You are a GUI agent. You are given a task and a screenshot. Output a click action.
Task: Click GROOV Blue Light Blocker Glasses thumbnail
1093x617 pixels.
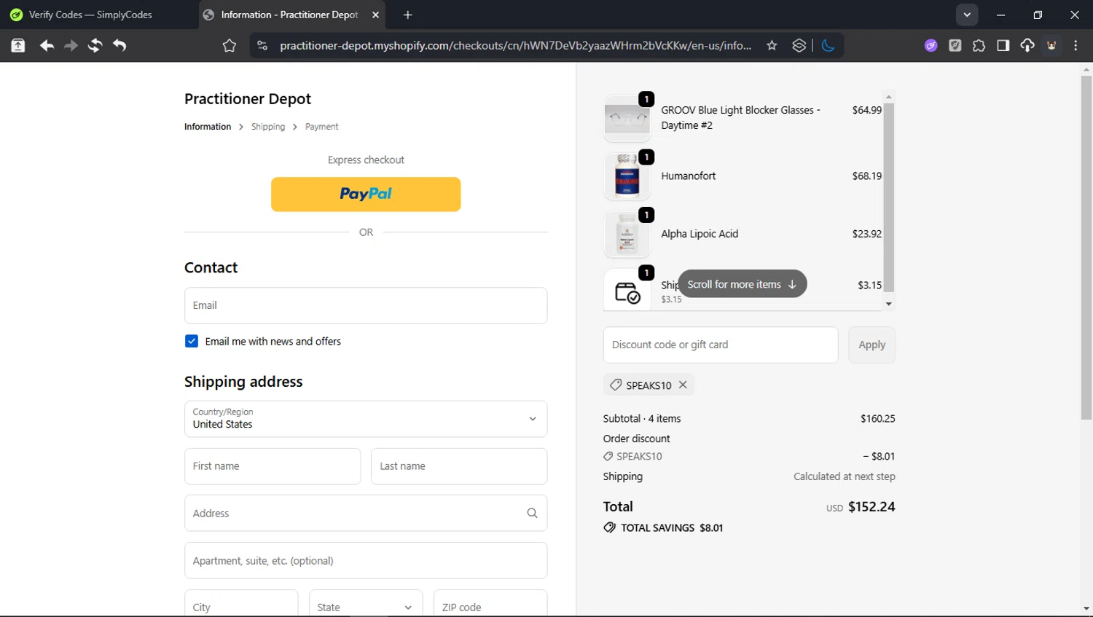(x=627, y=118)
